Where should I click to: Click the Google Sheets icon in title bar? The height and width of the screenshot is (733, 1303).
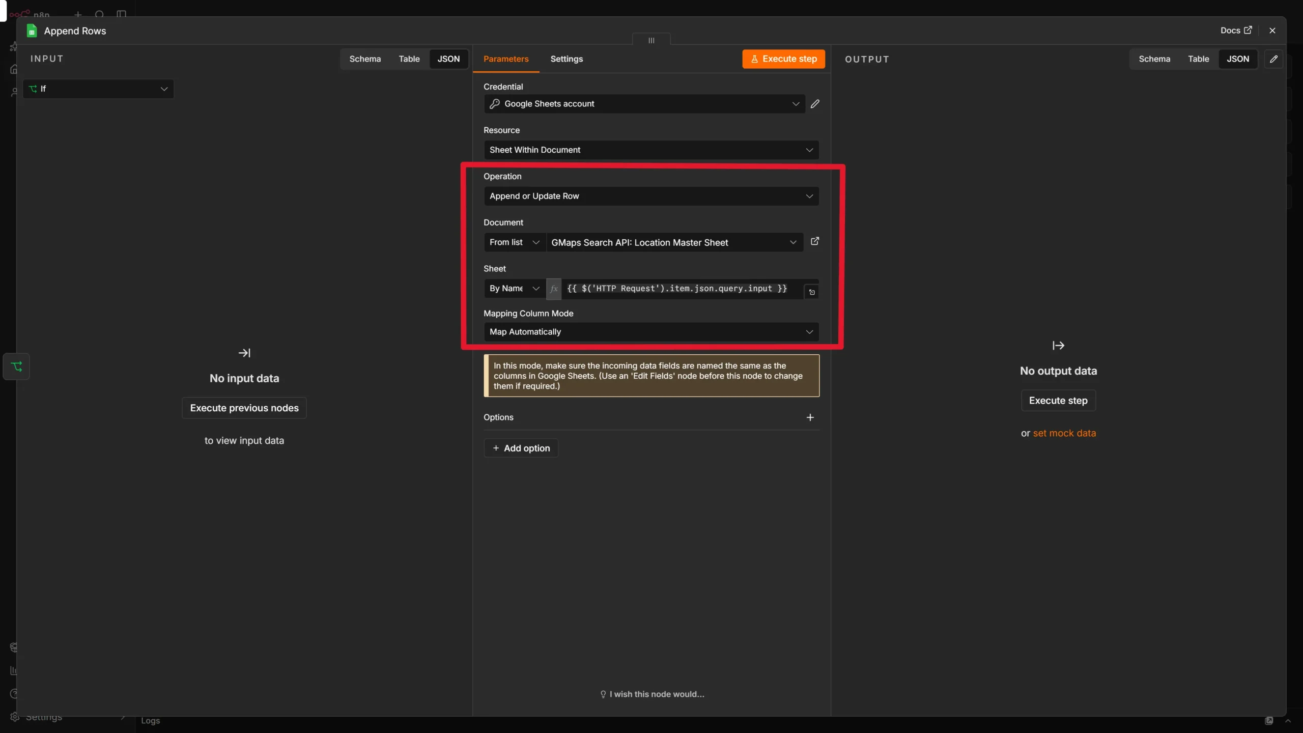pyautogui.click(x=32, y=31)
